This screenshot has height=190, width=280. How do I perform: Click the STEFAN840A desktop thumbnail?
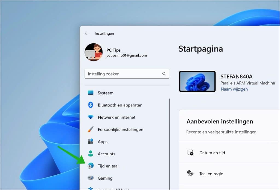pos(197,81)
